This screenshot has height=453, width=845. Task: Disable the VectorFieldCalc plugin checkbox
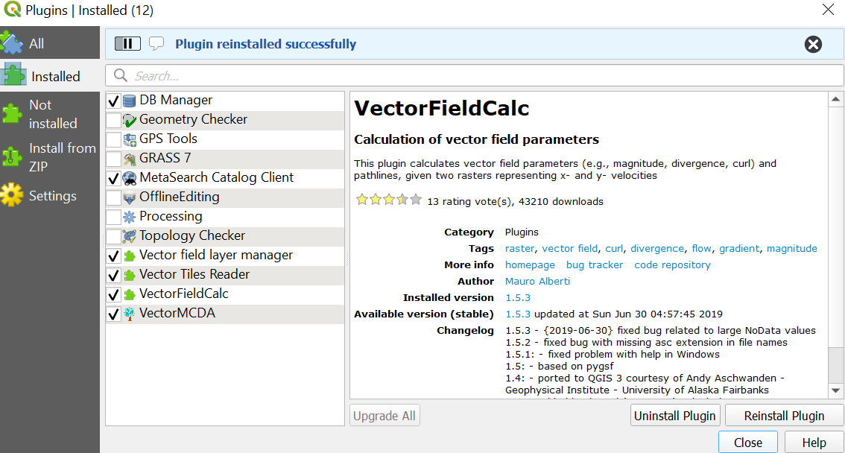[x=114, y=294]
